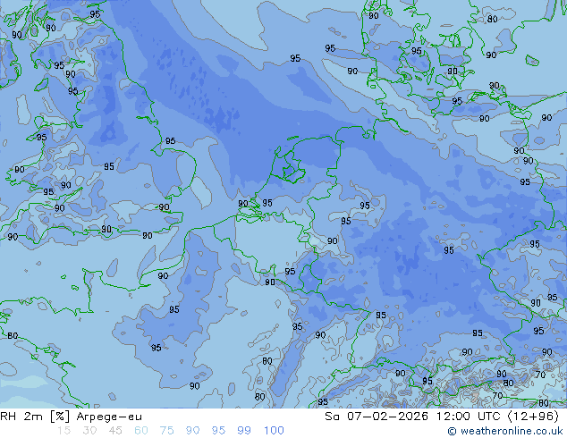567x438 pixels.
Task: Click the legend value 90 in color scale
Action: 192,431
